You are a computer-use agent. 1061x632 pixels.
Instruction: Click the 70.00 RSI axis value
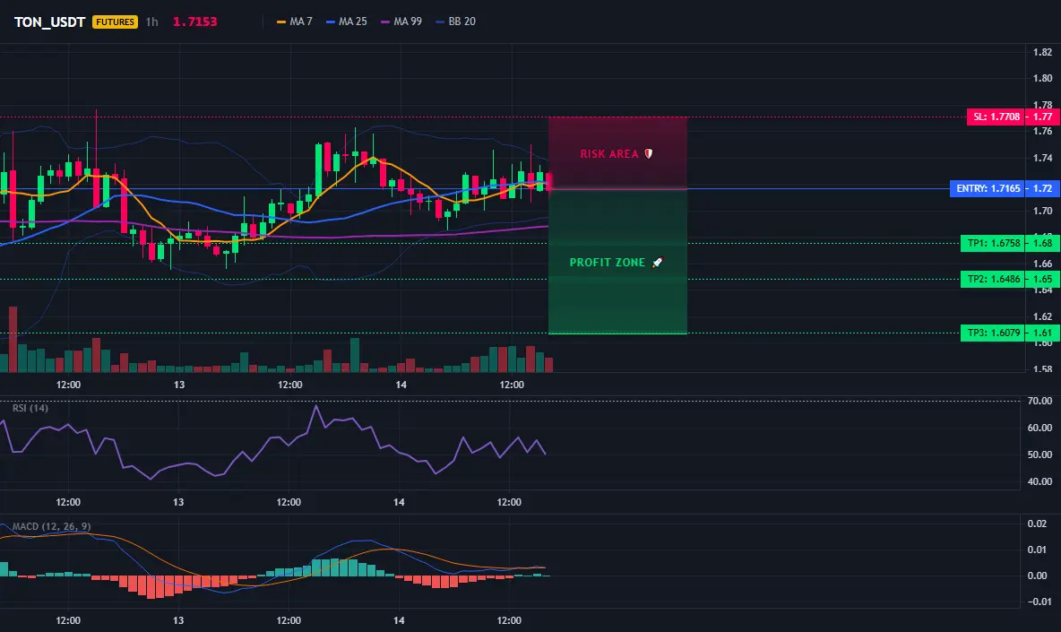click(x=1039, y=401)
